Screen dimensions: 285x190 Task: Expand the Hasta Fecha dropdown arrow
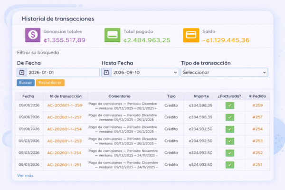click(175, 73)
